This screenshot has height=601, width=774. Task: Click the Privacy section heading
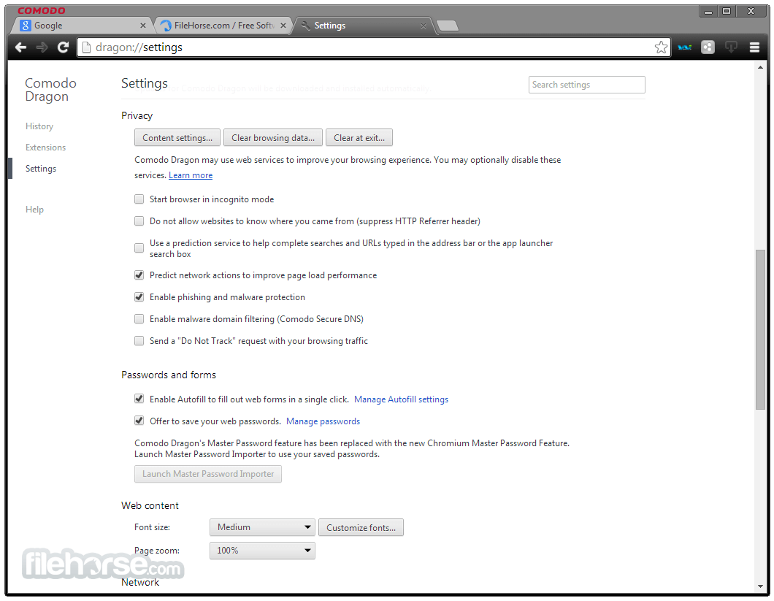coord(137,115)
